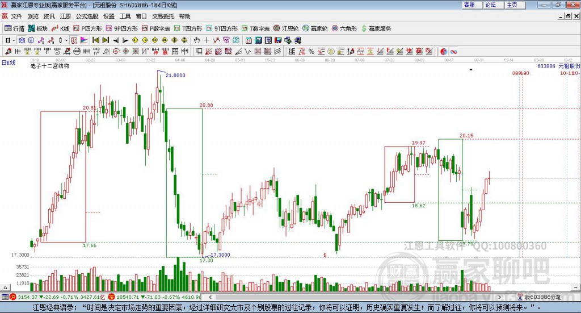Select the crosshair cursor tool
The width and height of the screenshot is (581, 313).
[x=207, y=40]
